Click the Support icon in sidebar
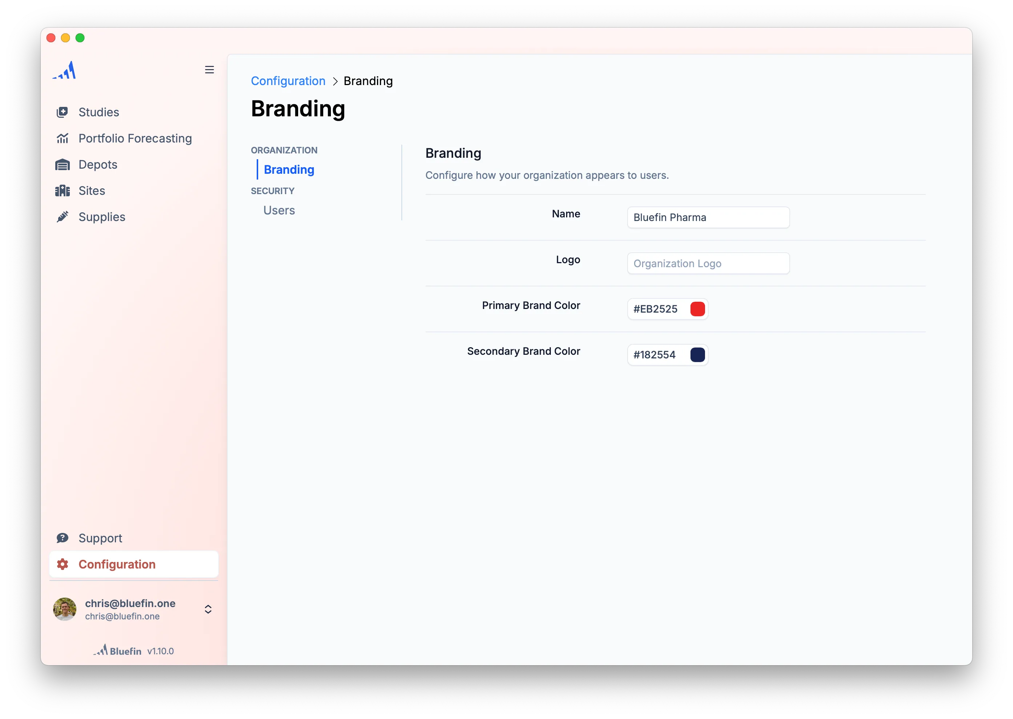This screenshot has width=1013, height=719. [62, 538]
